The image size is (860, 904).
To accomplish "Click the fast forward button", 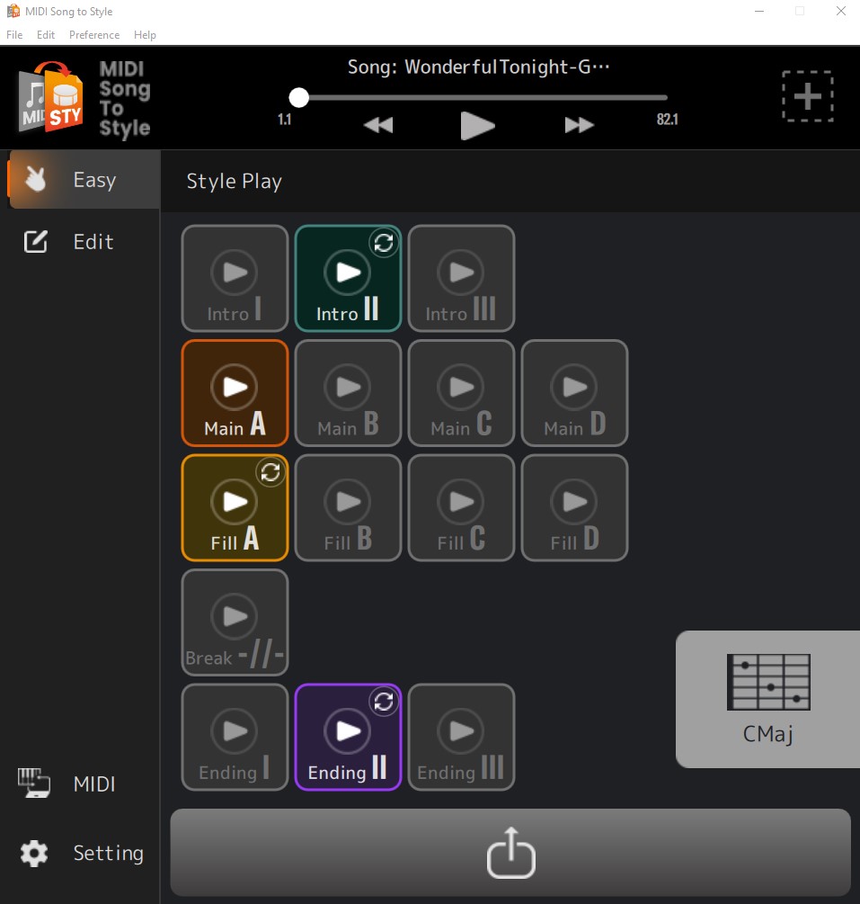I will pos(579,125).
